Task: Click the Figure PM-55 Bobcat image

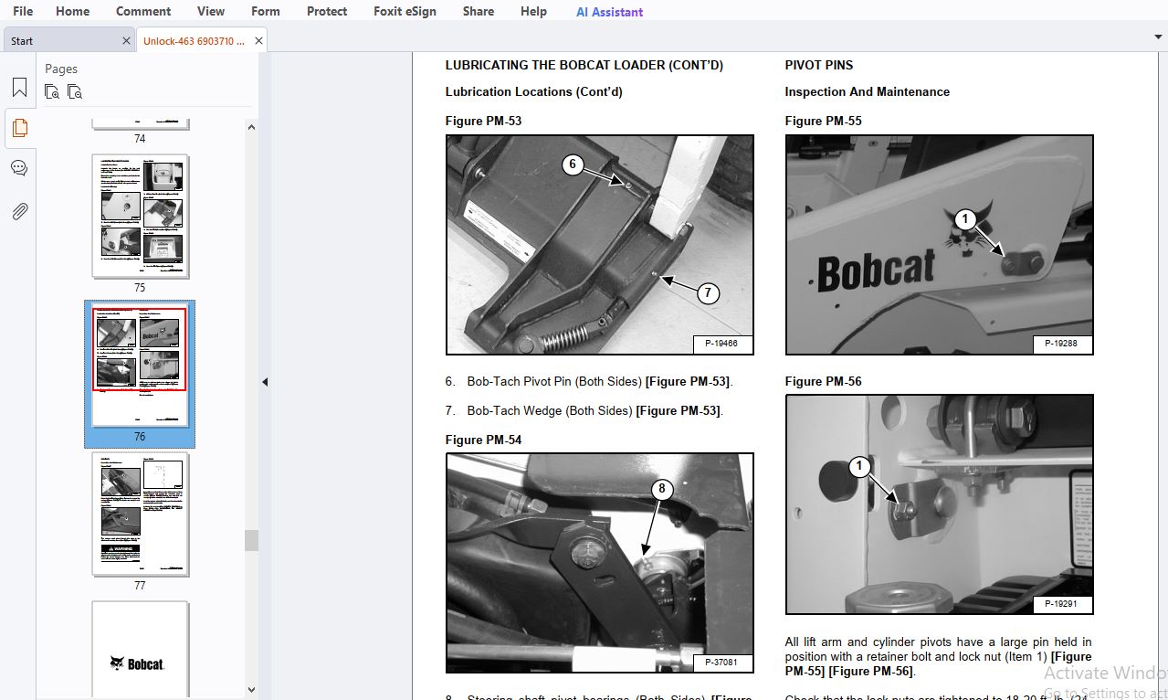Action: click(x=939, y=245)
